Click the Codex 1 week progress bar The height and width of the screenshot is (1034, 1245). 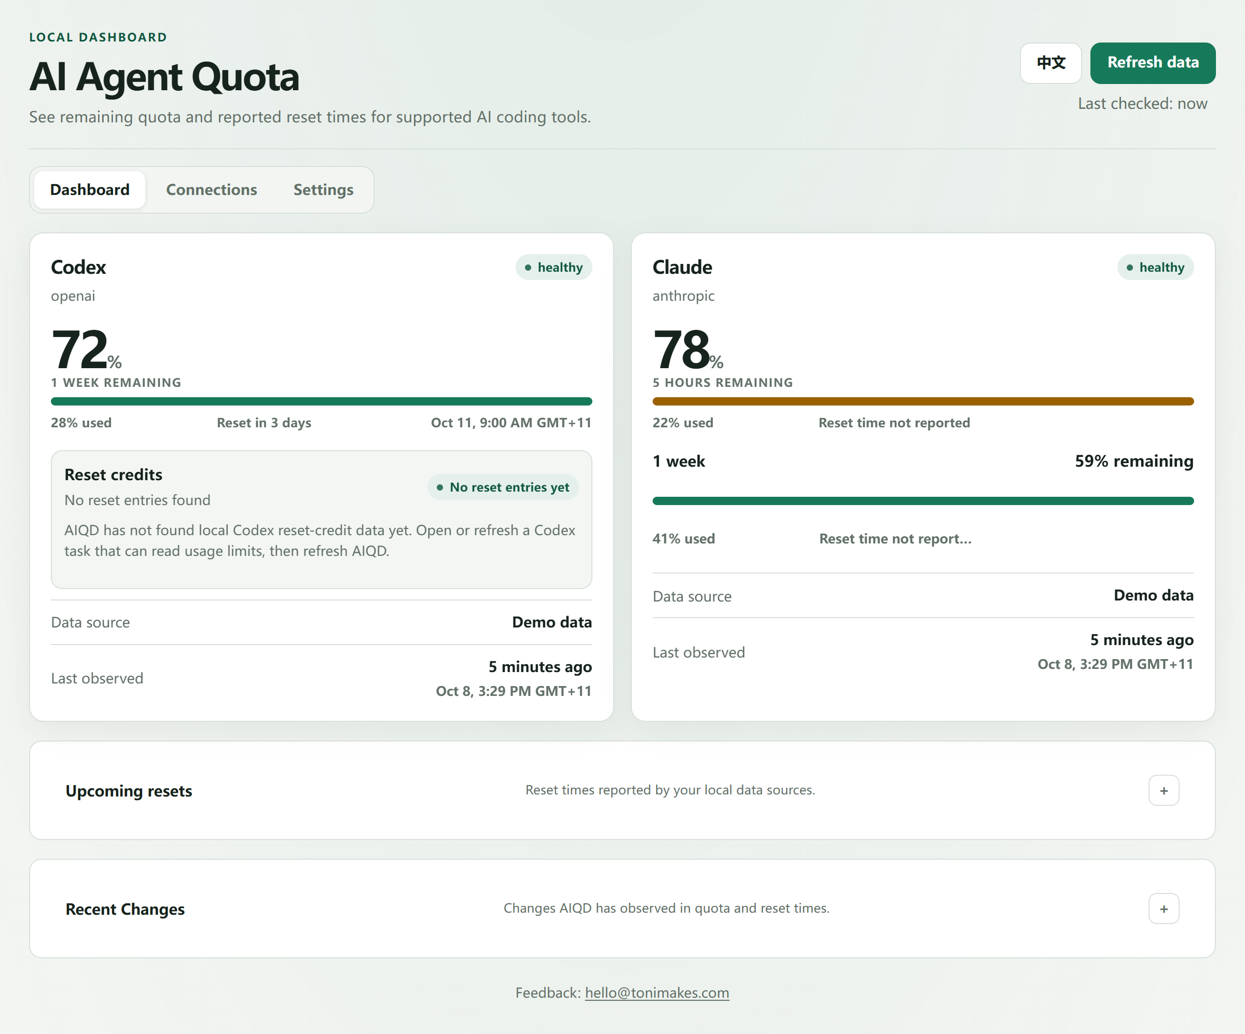pyautogui.click(x=321, y=401)
